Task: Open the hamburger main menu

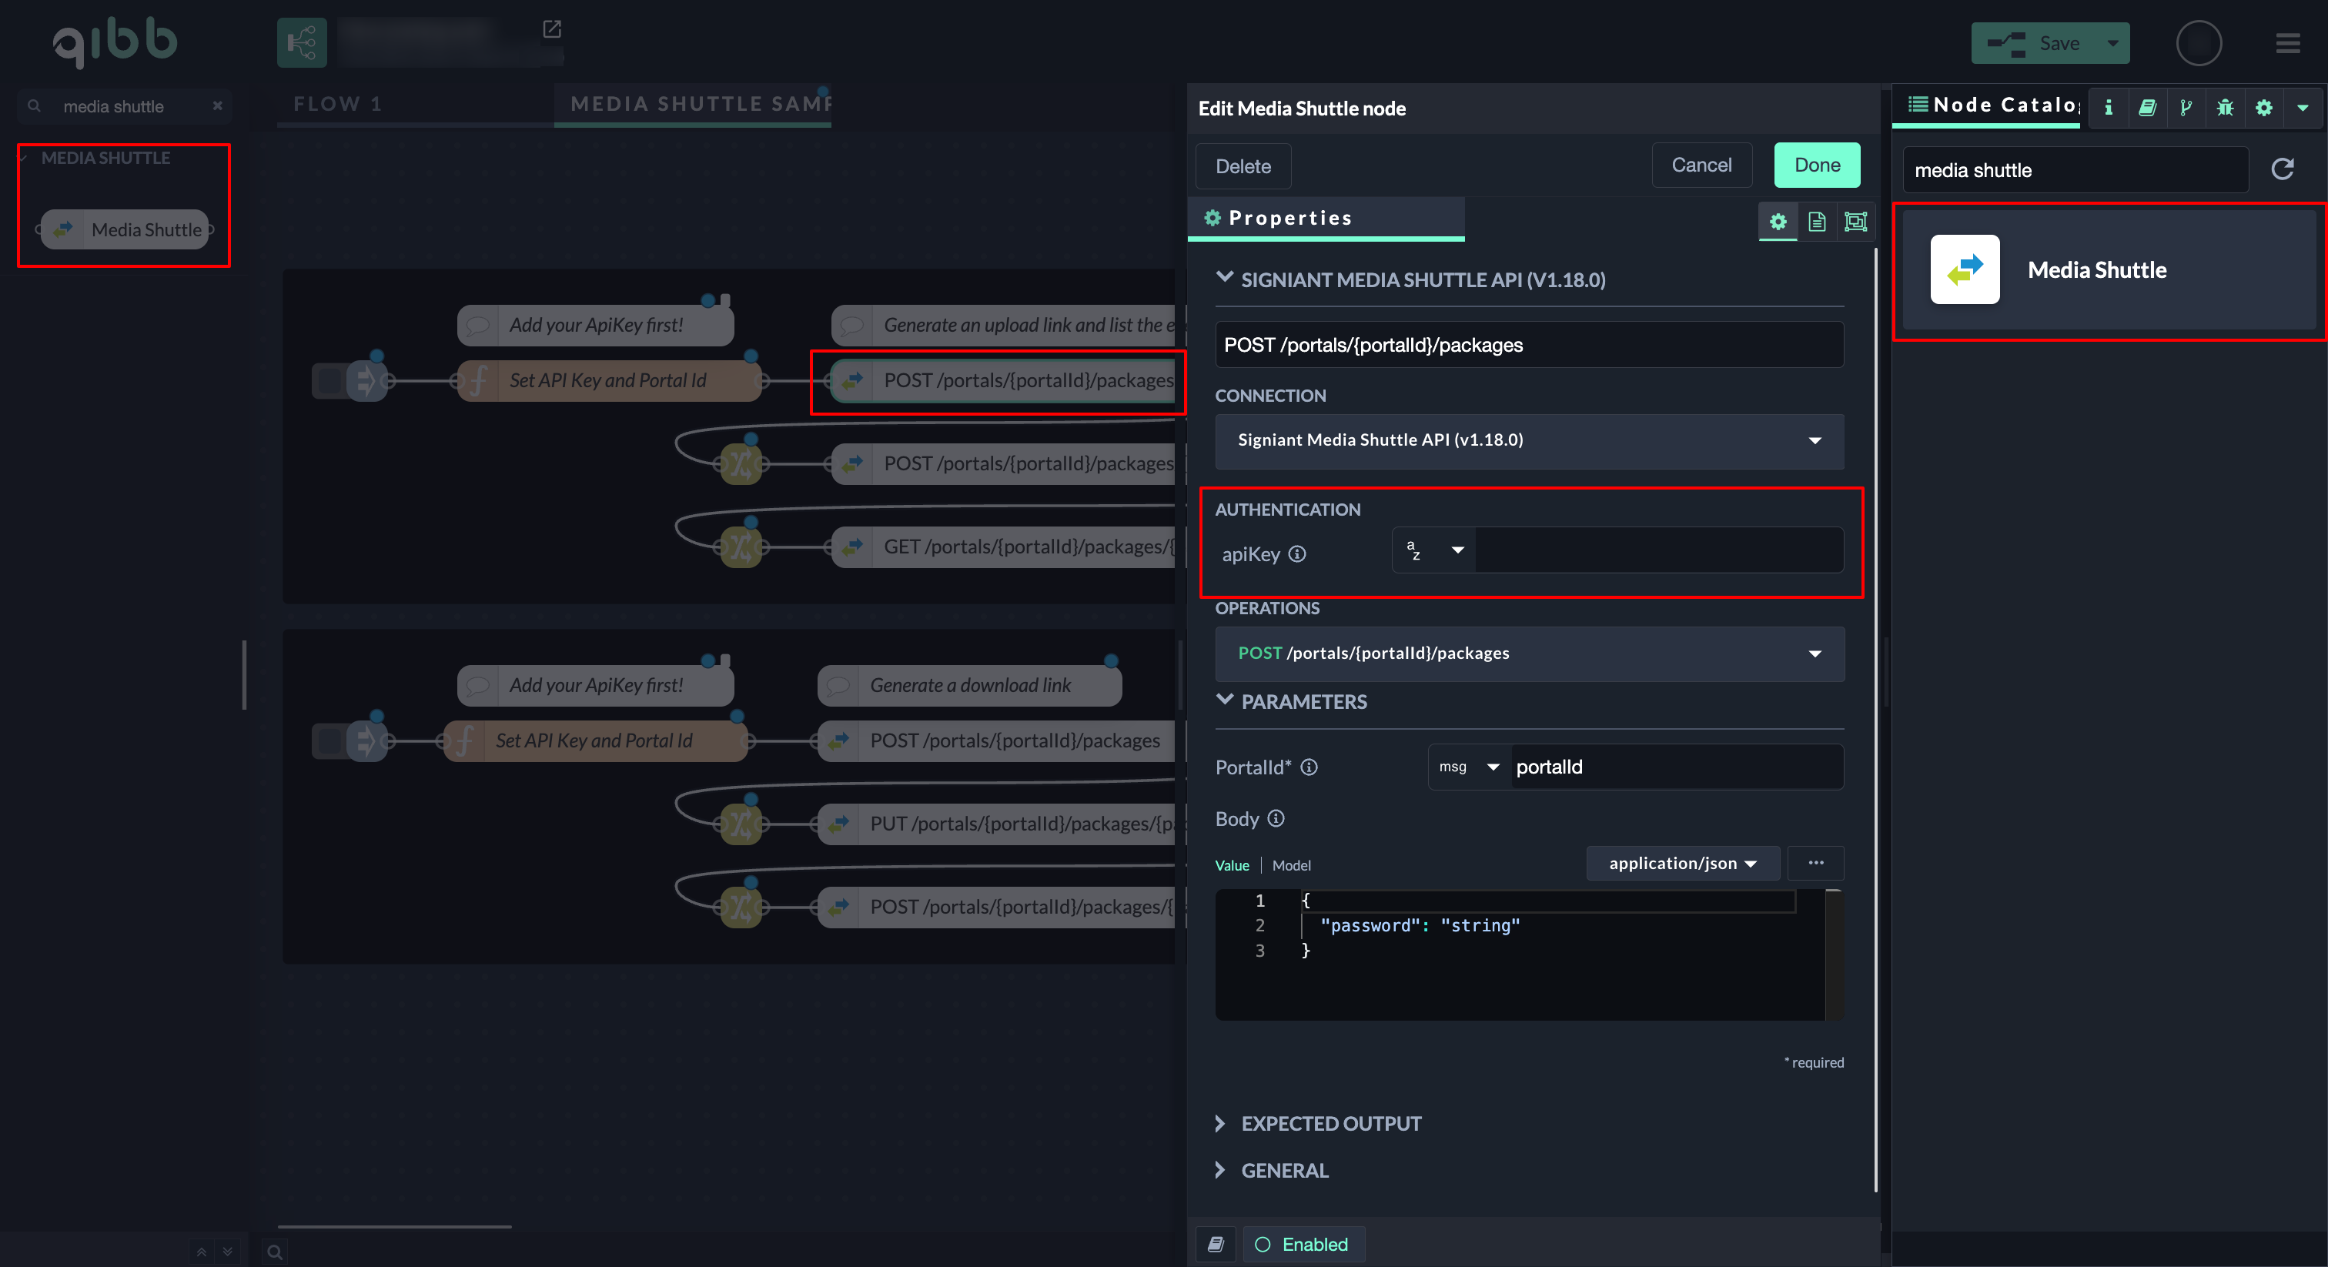Action: pos(2287,43)
